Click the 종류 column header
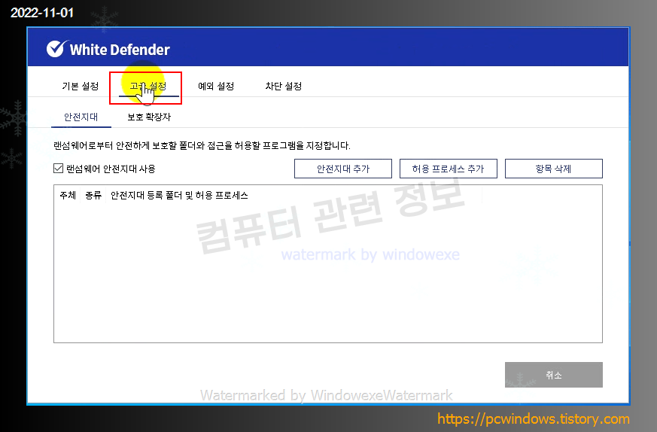 (x=93, y=195)
